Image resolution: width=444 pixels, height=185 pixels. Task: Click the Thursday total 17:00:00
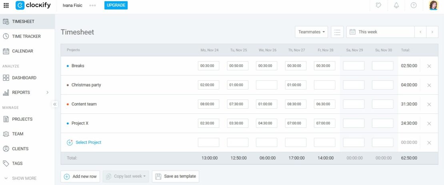pyautogui.click(x=297, y=158)
